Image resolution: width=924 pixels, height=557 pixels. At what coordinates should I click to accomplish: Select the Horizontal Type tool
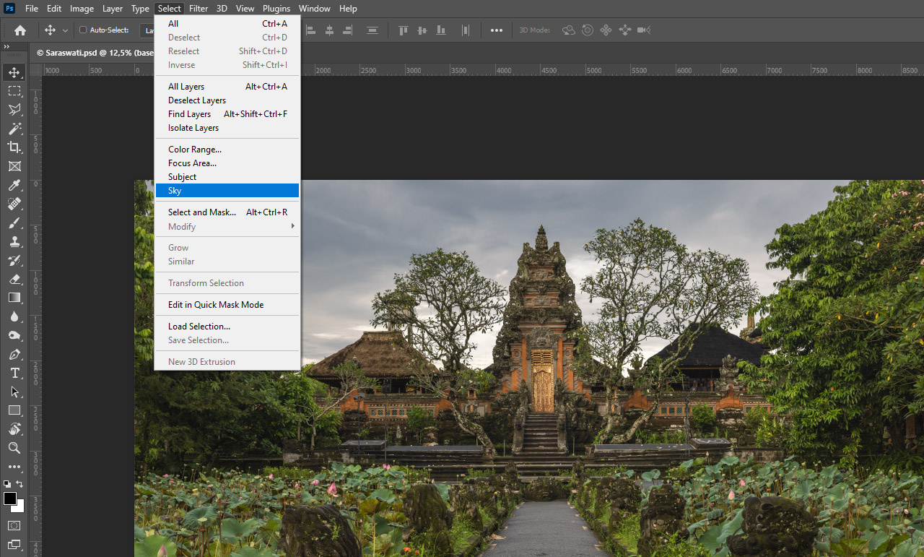[x=14, y=373]
